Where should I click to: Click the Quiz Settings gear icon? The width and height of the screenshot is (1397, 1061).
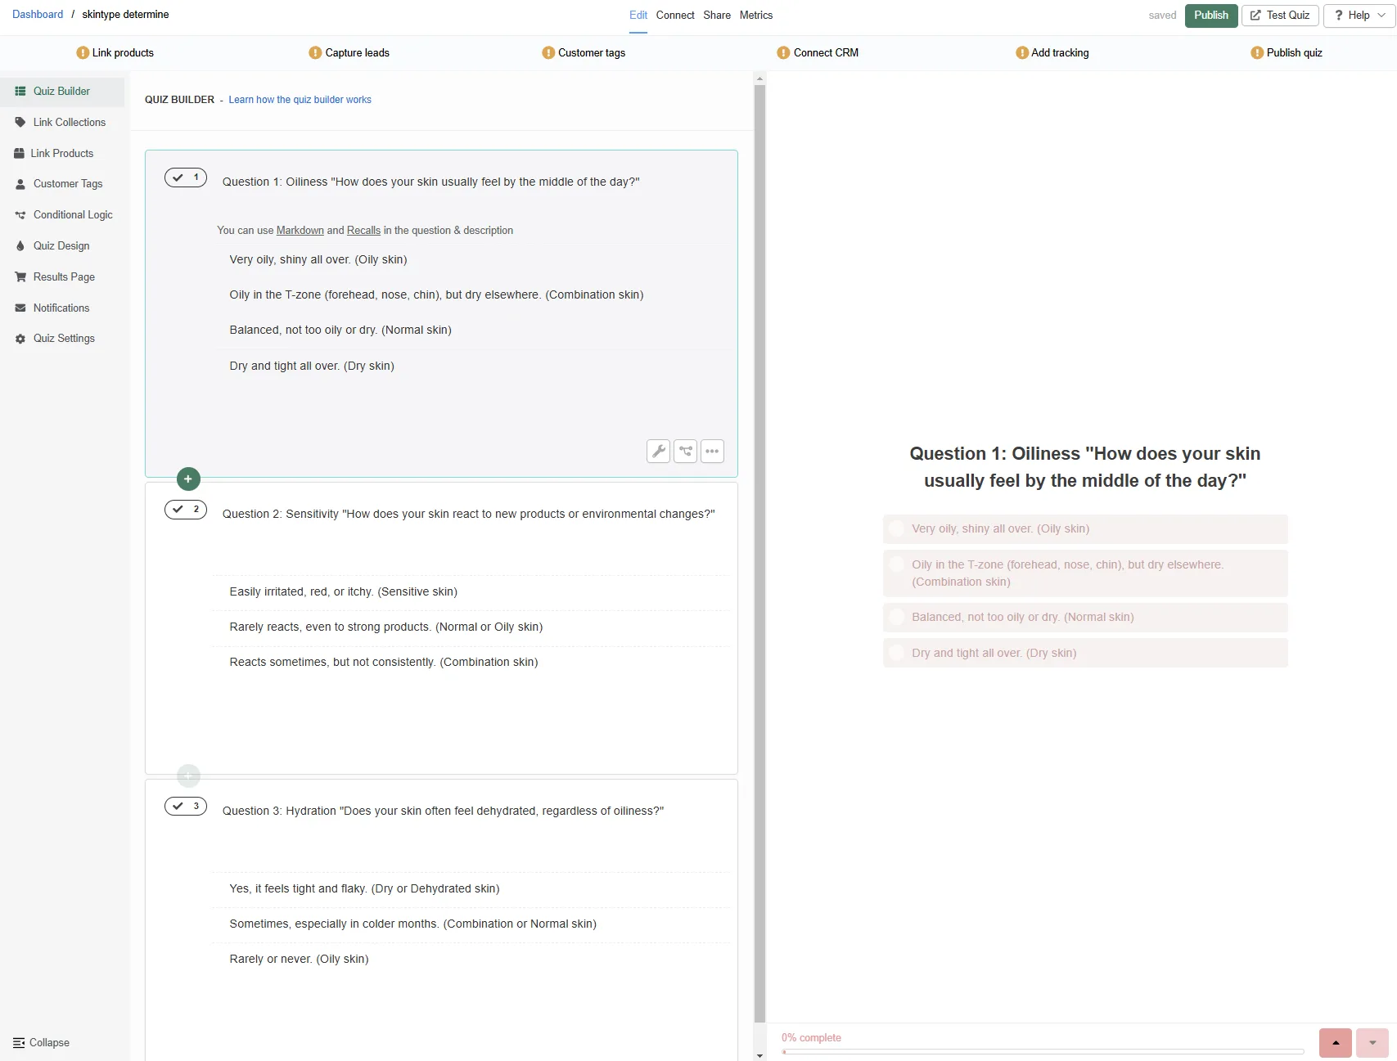coord(20,339)
